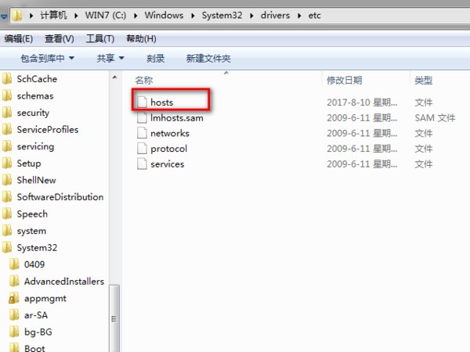The width and height of the screenshot is (470, 352).
Task: Click the 刻录 toolbar button
Action: pos(155,58)
